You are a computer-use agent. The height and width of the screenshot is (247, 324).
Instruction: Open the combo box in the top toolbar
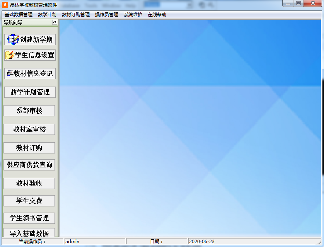click(x=178, y=4)
